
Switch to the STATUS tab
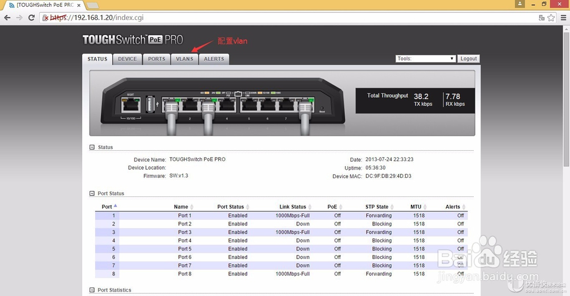(97, 59)
